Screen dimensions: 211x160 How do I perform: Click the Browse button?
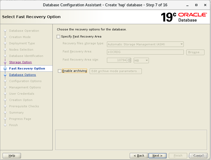pyautogui.click(x=195, y=52)
